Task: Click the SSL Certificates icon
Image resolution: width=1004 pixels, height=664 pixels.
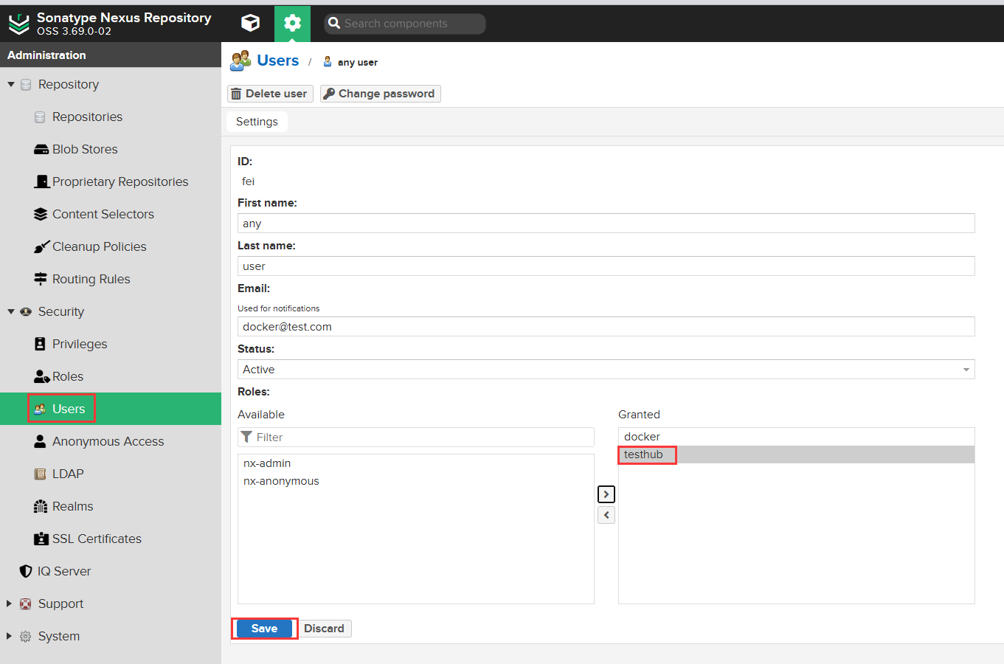Action: click(x=41, y=539)
